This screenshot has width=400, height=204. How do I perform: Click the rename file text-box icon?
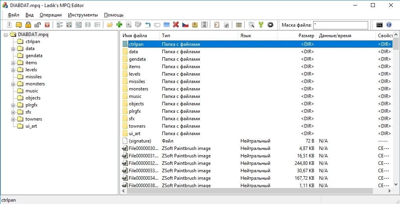point(157,25)
